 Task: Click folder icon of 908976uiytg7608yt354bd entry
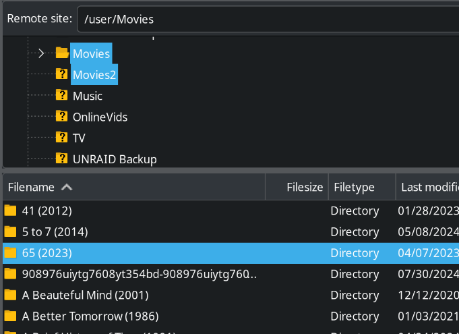[x=10, y=274]
